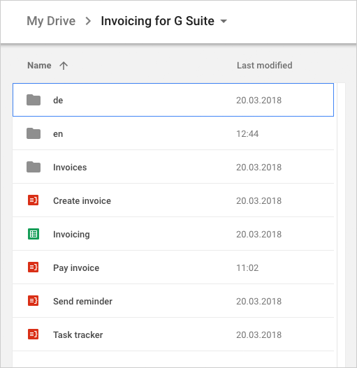357x368 pixels.
Task: Select the Send reminder file name
Action: point(82,301)
